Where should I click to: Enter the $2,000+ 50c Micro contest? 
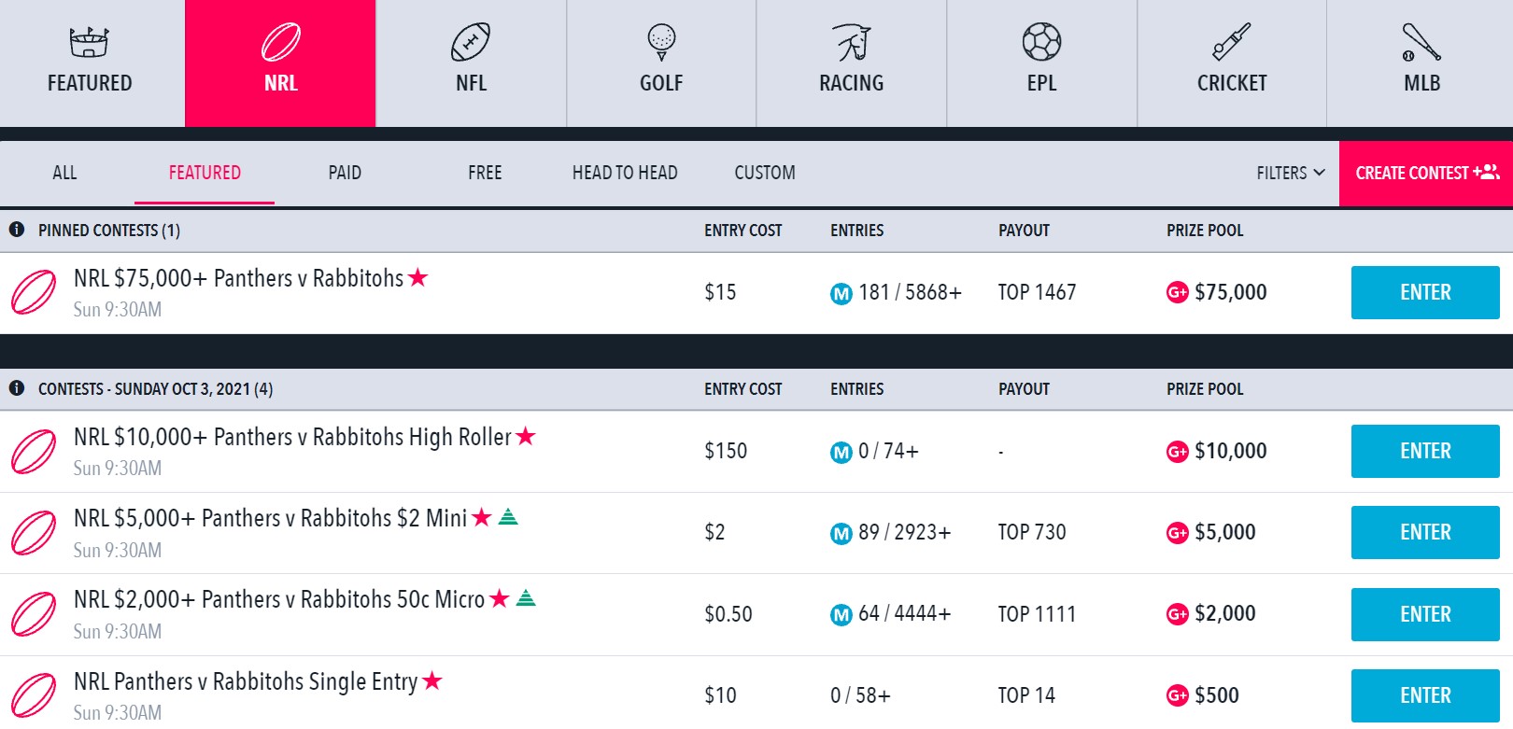click(1425, 614)
